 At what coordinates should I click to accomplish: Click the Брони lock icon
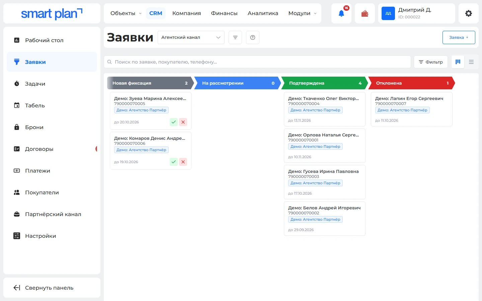click(17, 127)
